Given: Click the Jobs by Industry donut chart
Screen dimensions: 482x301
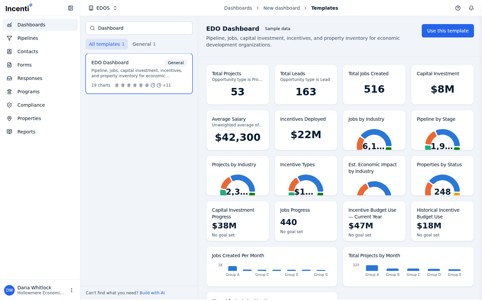Looking at the screenshot, I should (374, 139).
